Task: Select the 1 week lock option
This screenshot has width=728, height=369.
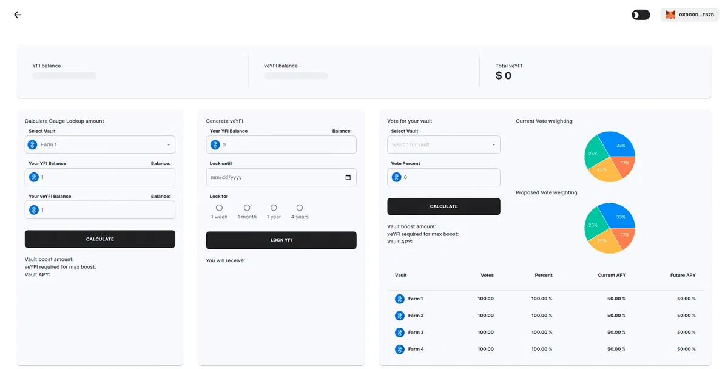Action: point(219,208)
